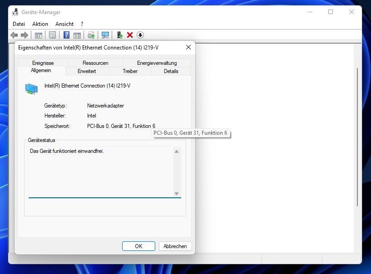This screenshot has width=371, height=274.
Task: Open the Treiber tab
Action: click(x=130, y=71)
